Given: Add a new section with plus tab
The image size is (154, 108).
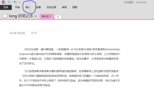Looking at the screenshot, I should pos(58,17).
